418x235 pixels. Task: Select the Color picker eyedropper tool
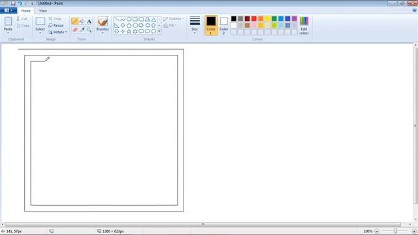tap(82, 29)
